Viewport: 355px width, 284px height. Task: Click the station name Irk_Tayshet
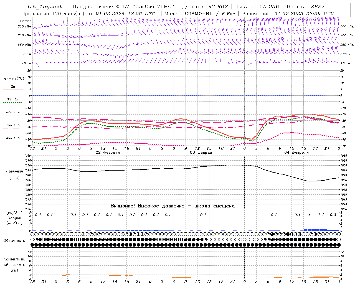pos(45,7)
